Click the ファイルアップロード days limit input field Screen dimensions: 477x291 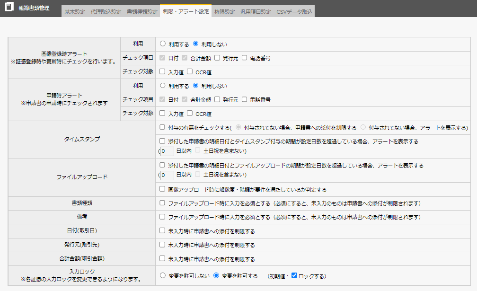coord(167,175)
